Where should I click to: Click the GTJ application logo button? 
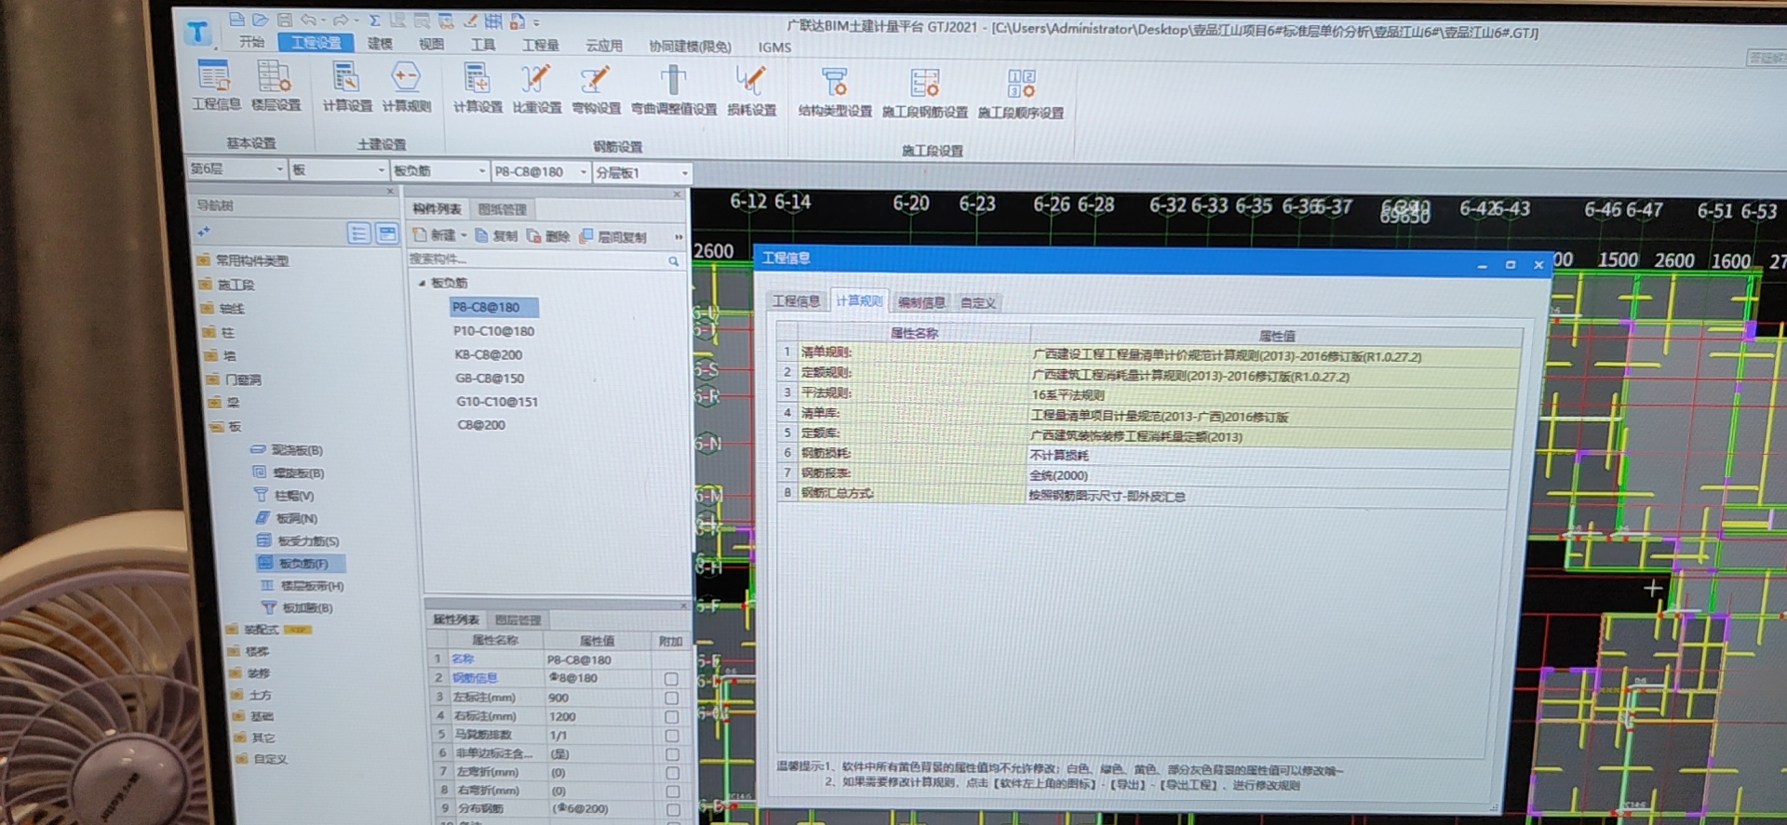coord(198,33)
